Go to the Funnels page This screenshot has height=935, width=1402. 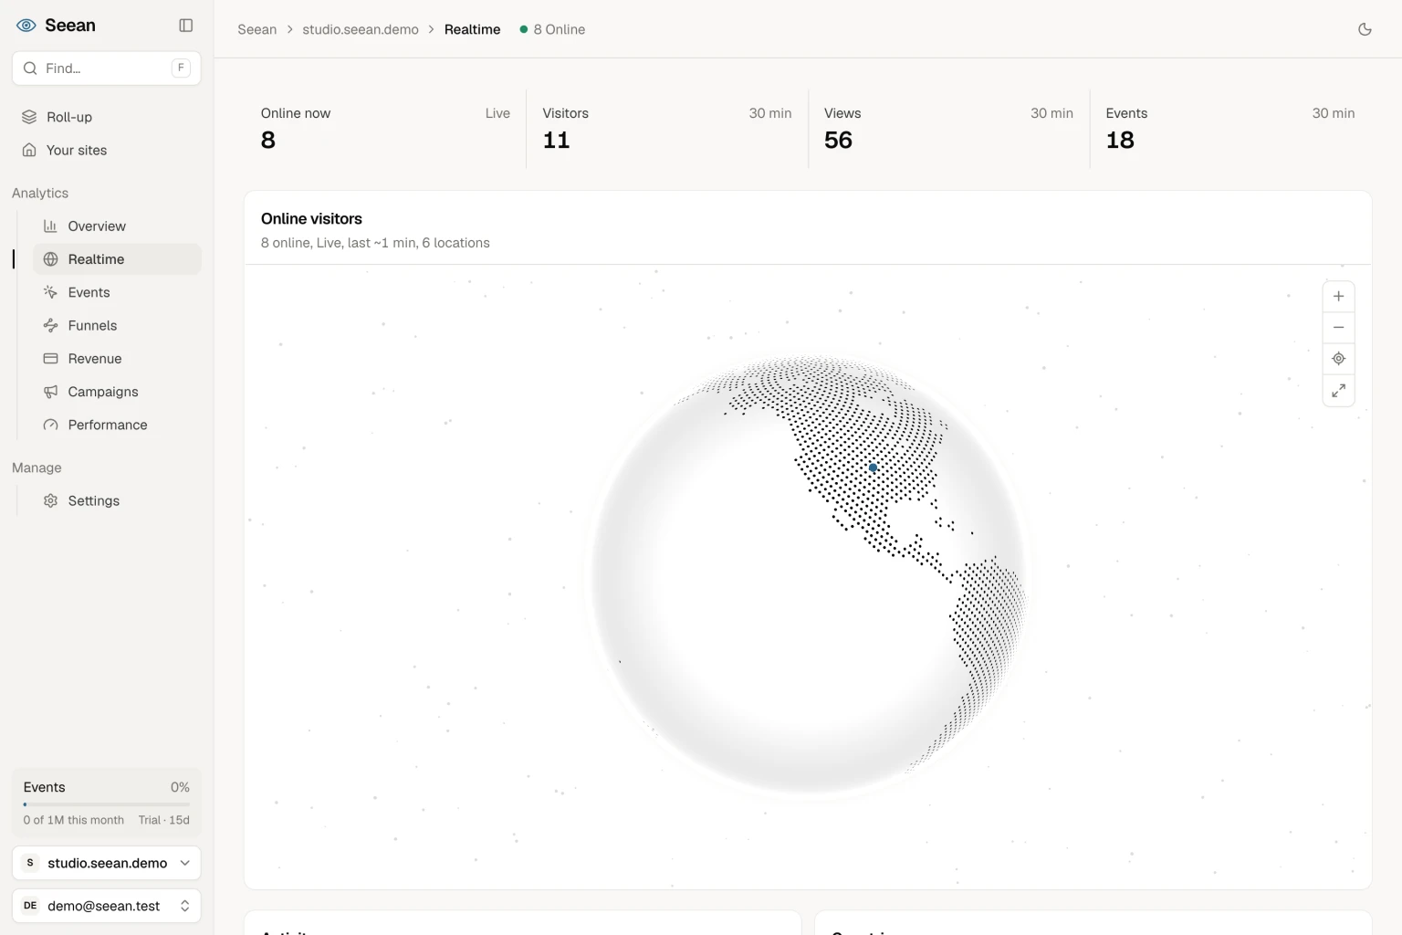(117, 325)
